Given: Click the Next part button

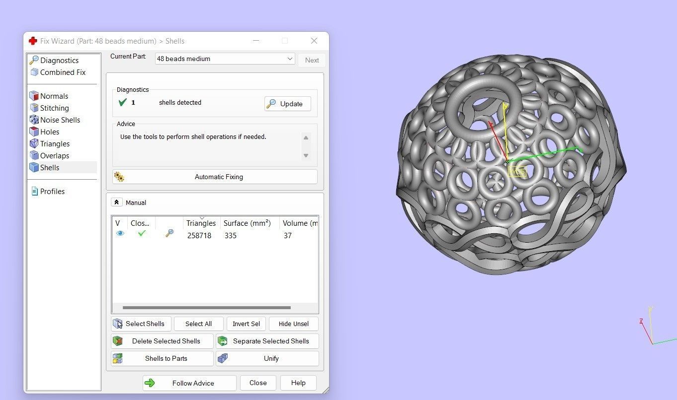Looking at the screenshot, I should coord(312,60).
